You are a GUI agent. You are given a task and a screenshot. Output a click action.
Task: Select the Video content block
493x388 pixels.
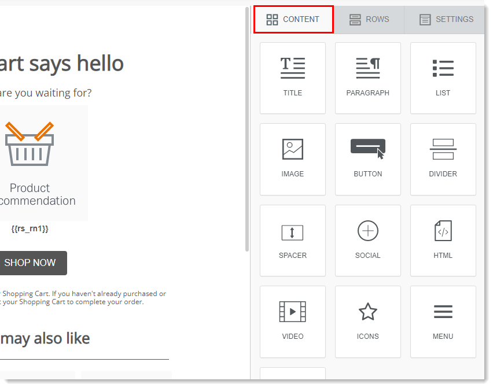[x=292, y=322]
